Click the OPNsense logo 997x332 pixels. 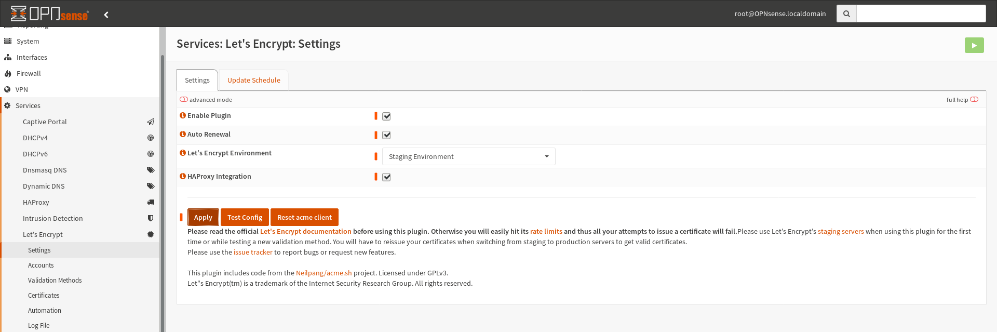(49, 14)
